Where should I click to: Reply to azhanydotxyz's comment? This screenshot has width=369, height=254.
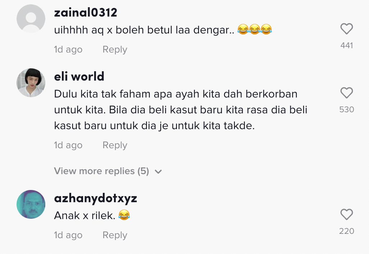pyautogui.click(x=115, y=235)
